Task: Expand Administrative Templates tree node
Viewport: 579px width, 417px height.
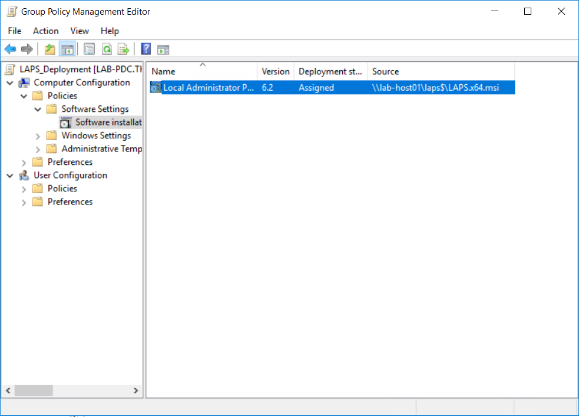Action: pos(38,149)
